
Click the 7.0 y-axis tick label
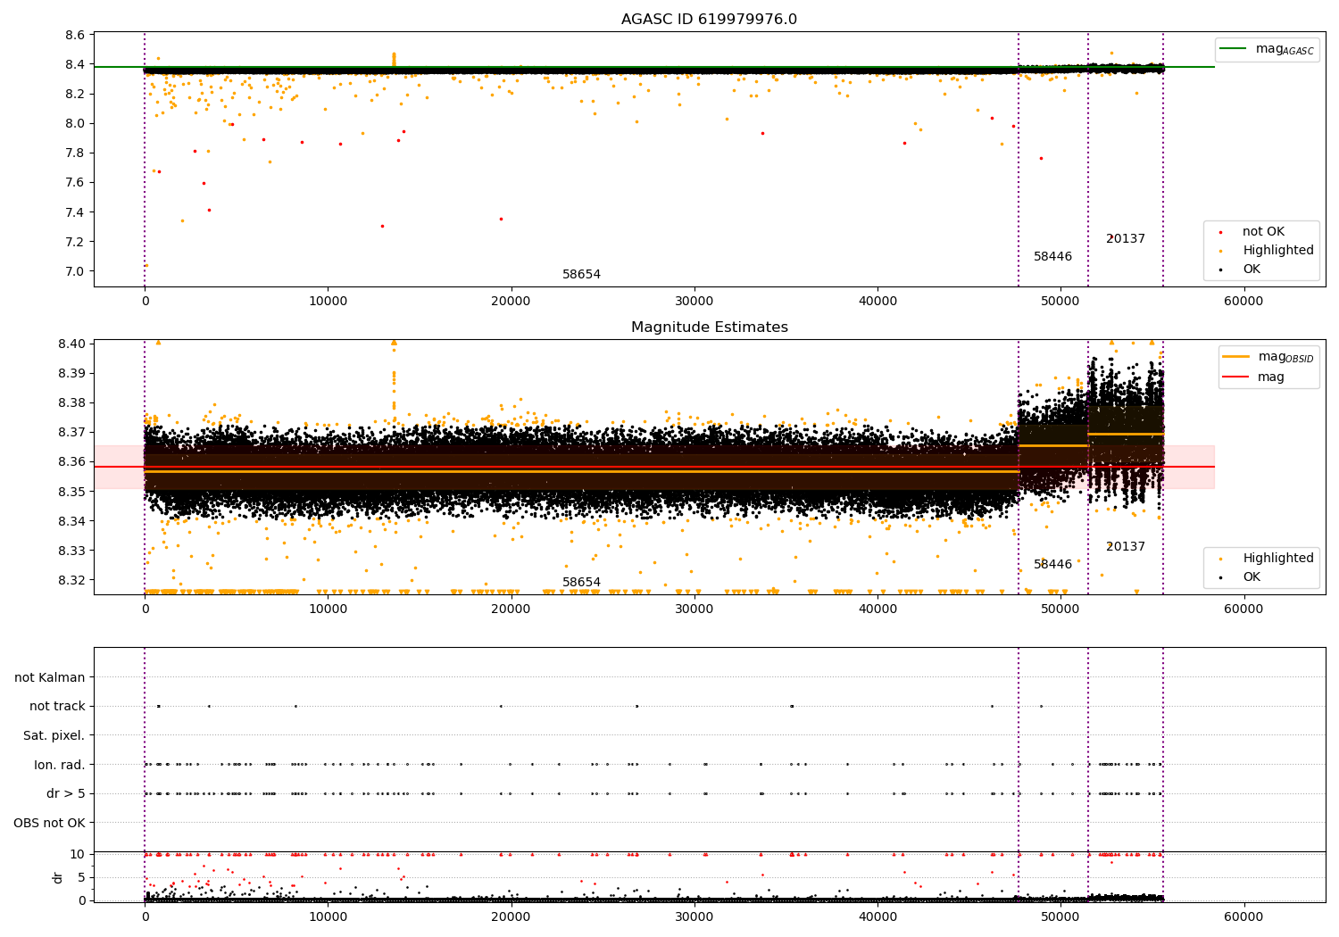75,272
